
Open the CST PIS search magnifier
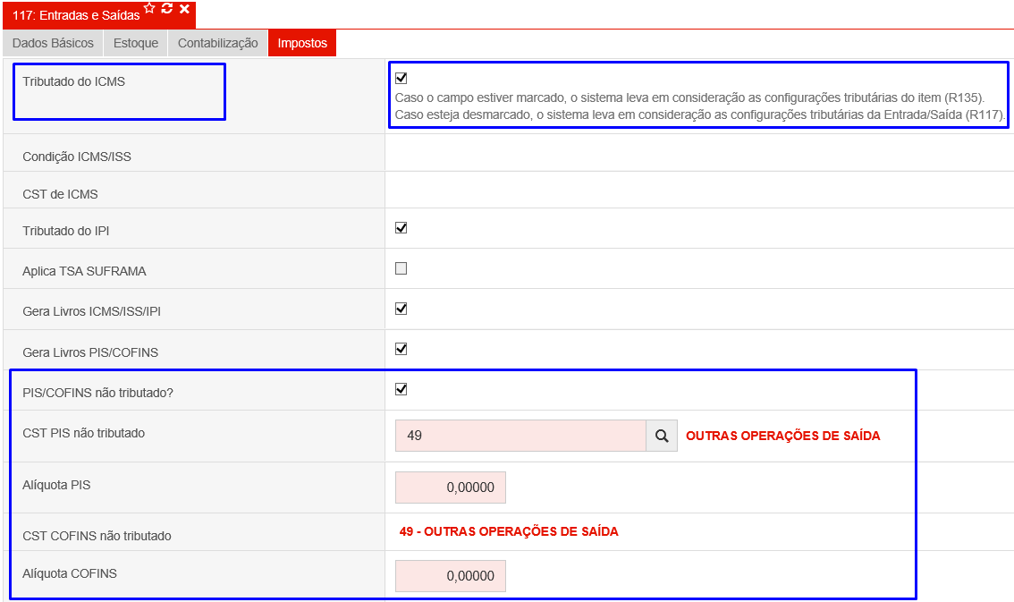[662, 436]
